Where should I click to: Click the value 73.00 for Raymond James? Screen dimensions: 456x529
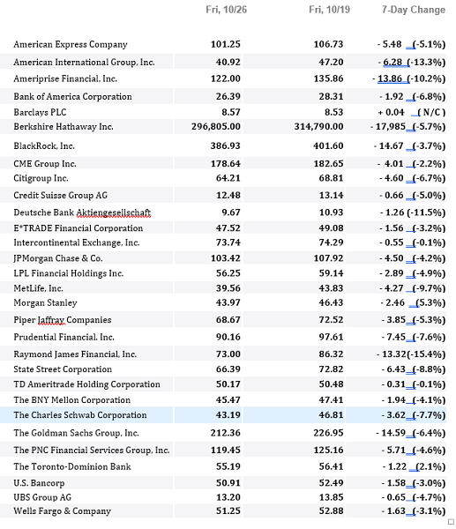pyautogui.click(x=228, y=354)
